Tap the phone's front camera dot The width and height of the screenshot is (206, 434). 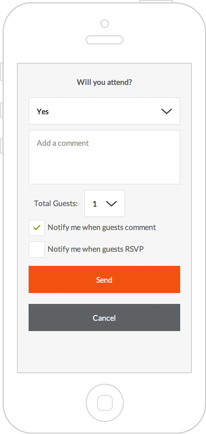pos(105,23)
